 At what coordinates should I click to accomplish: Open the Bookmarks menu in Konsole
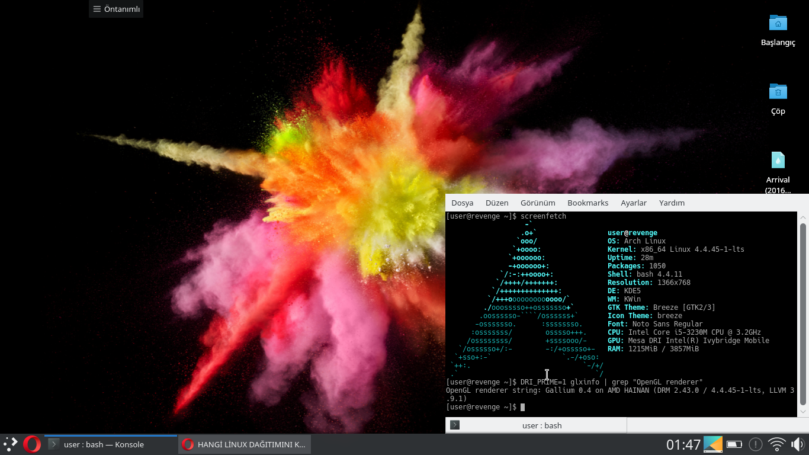click(588, 203)
